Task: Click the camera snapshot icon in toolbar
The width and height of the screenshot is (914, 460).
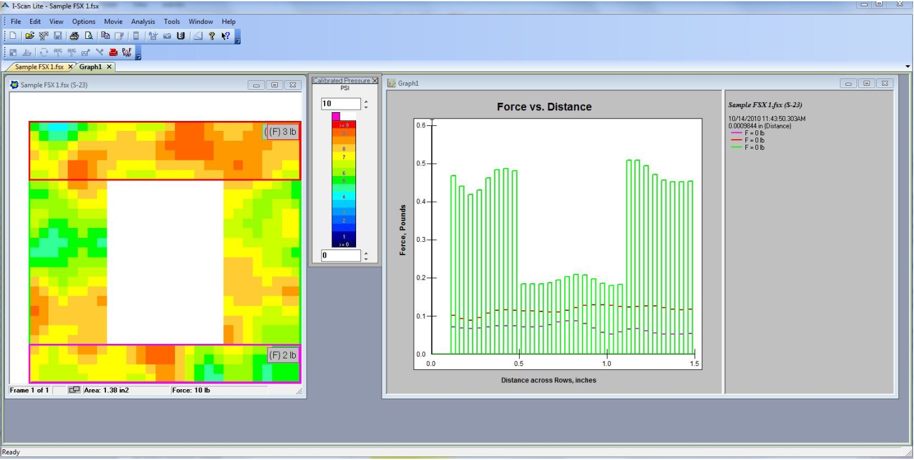Action: [x=167, y=36]
